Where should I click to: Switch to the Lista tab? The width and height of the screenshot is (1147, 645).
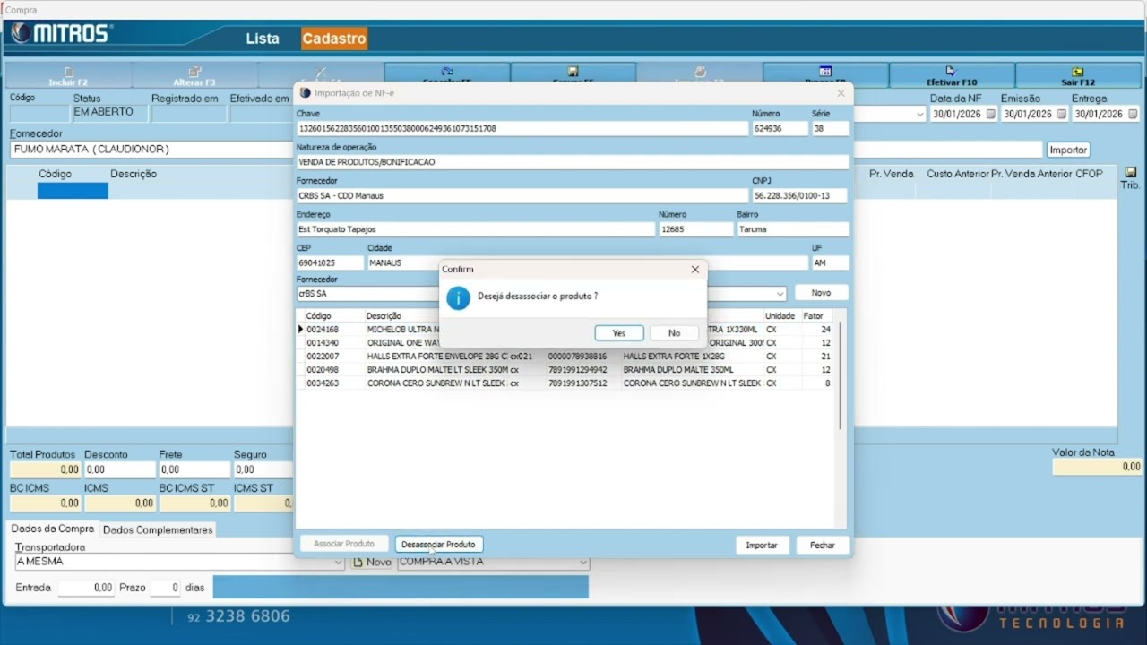(x=263, y=39)
